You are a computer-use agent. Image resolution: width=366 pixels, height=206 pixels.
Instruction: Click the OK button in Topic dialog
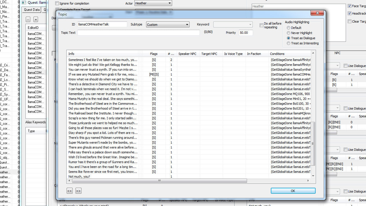[293, 191]
